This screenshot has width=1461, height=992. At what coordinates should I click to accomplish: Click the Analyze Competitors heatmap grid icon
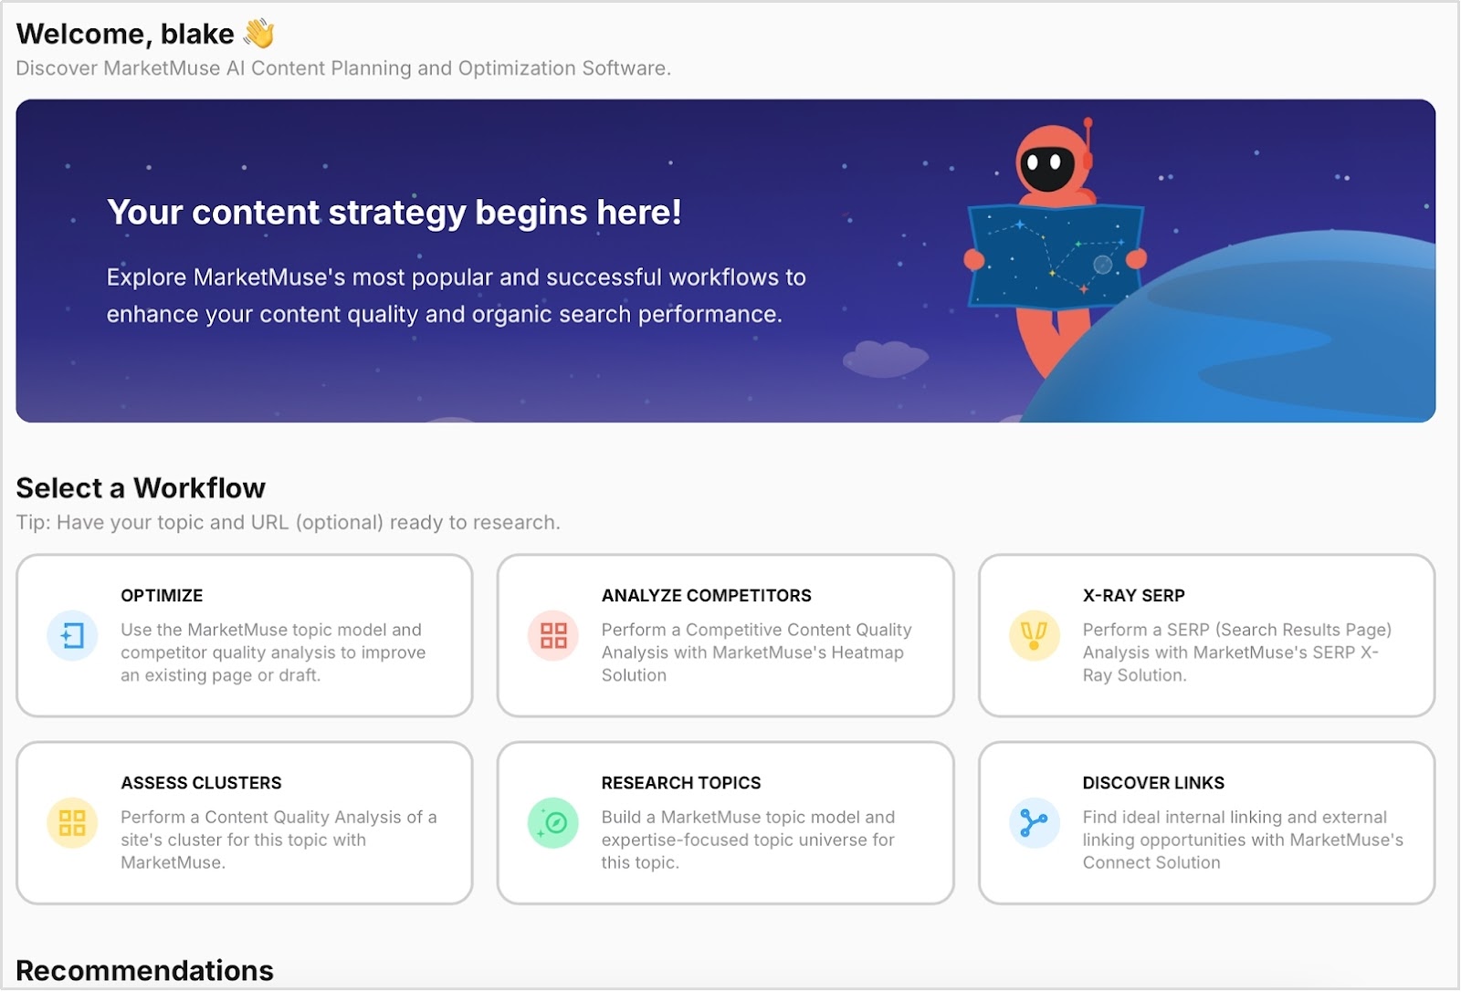point(553,635)
